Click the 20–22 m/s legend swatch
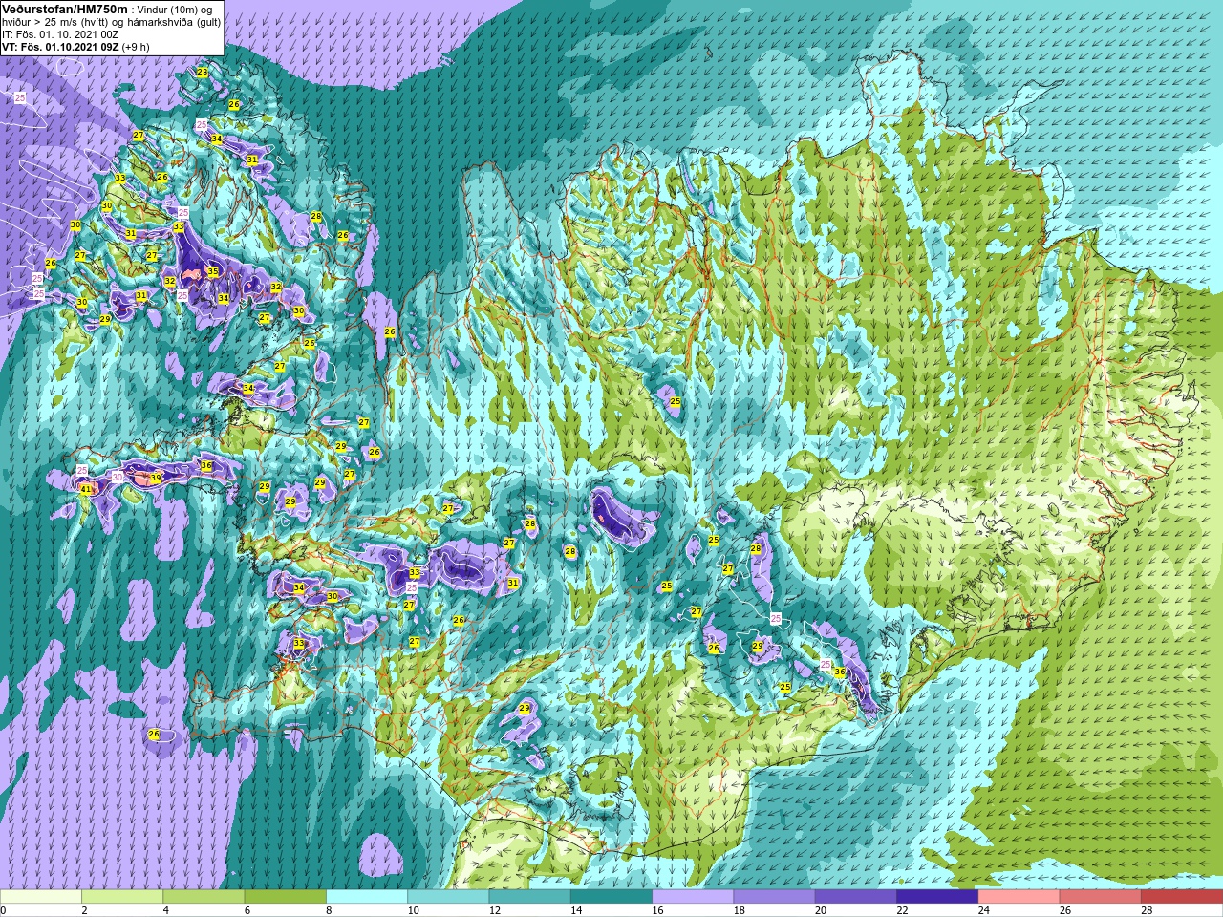The width and height of the screenshot is (1223, 917). click(x=855, y=897)
